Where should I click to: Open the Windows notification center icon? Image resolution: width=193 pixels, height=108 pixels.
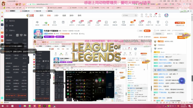(190, 106)
